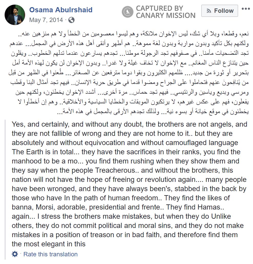Click the word "Morsi" in the translation

pyautogui.click(x=44, y=207)
